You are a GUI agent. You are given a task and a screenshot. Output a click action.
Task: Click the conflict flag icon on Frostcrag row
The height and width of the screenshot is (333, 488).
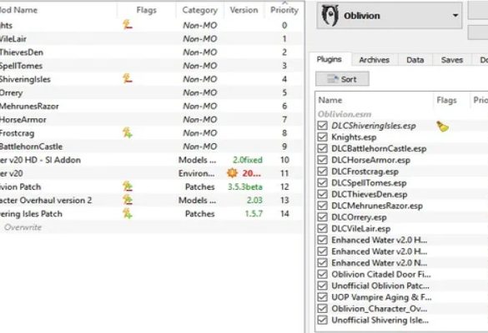coord(127,132)
